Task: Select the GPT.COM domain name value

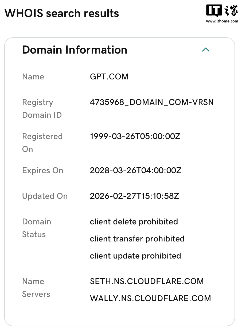Action: coord(109,77)
